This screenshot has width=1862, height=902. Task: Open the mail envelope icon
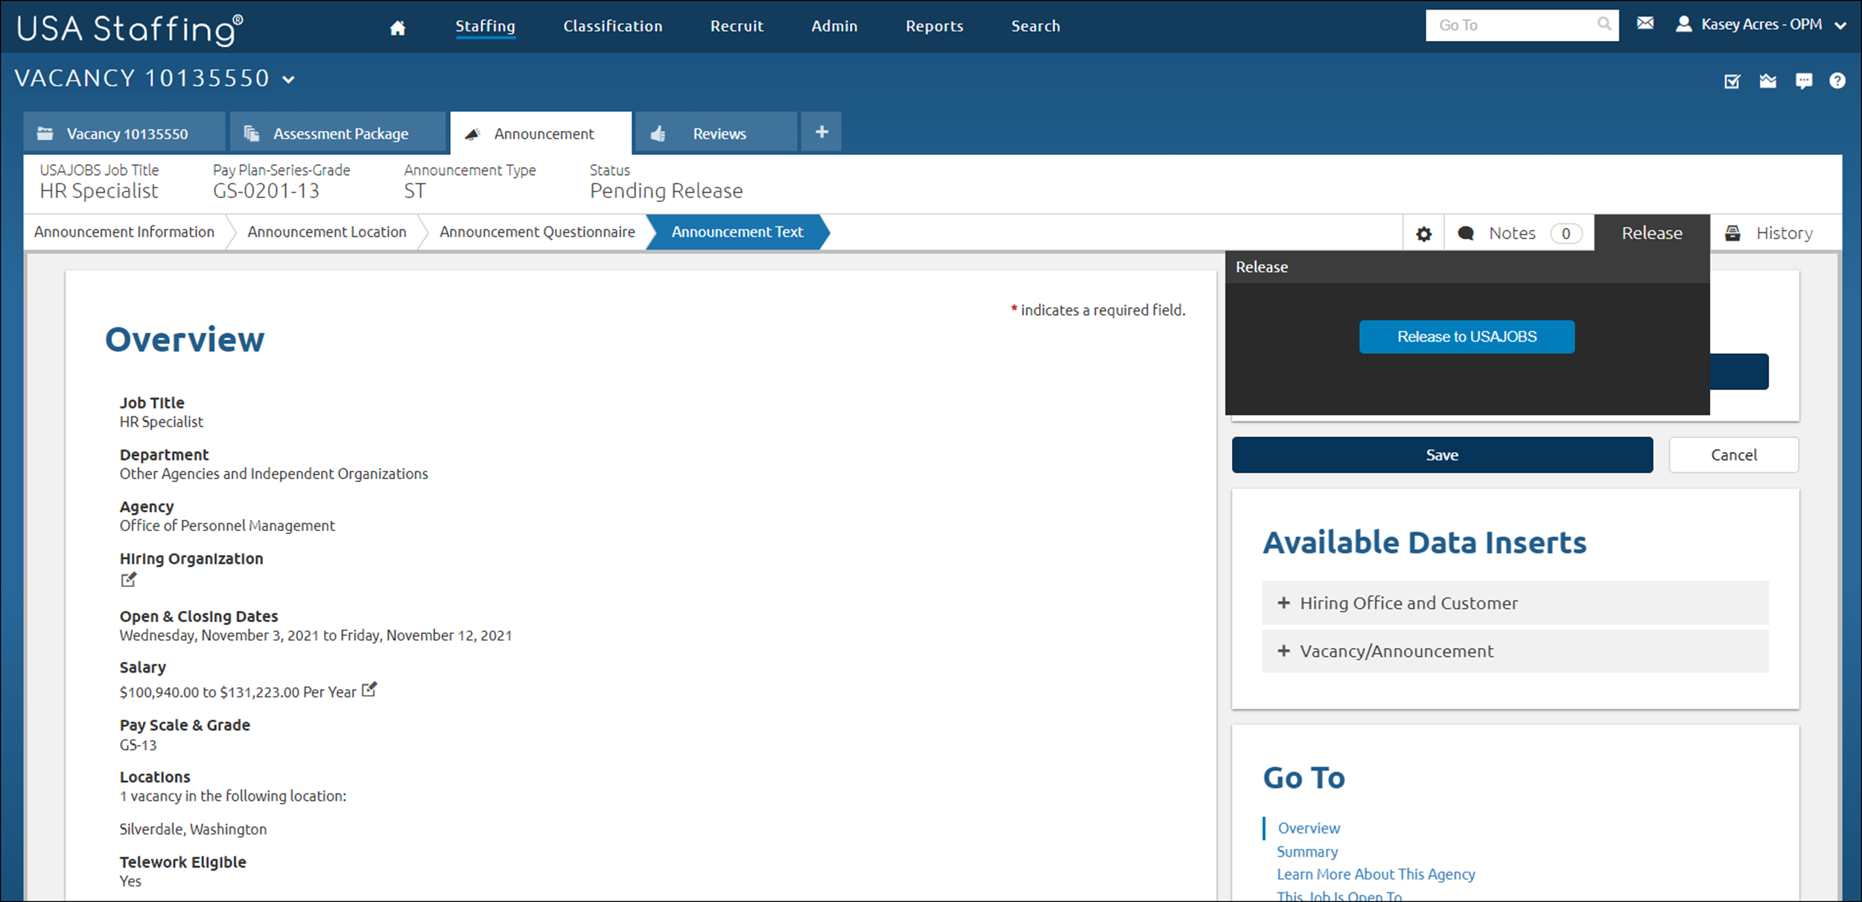(x=1645, y=24)
